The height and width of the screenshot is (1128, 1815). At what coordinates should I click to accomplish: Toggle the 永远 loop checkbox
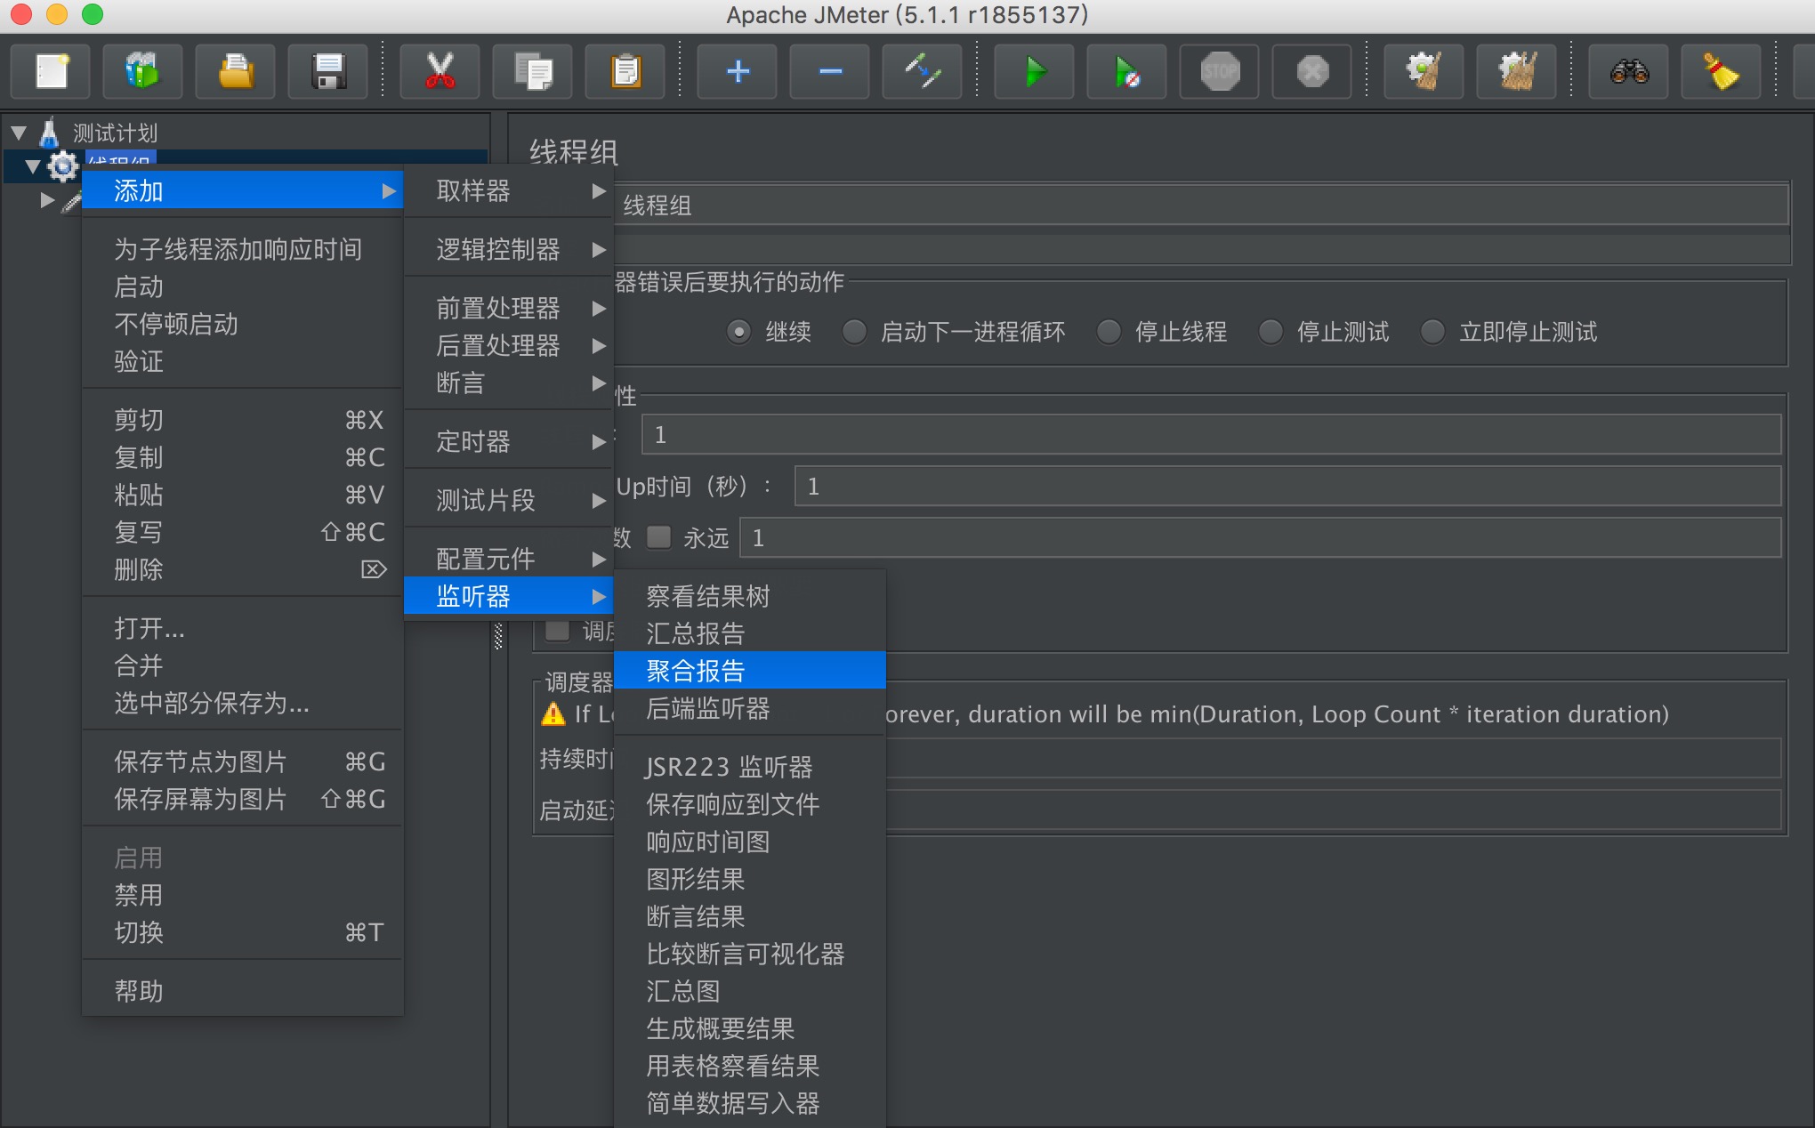[658, 537]
